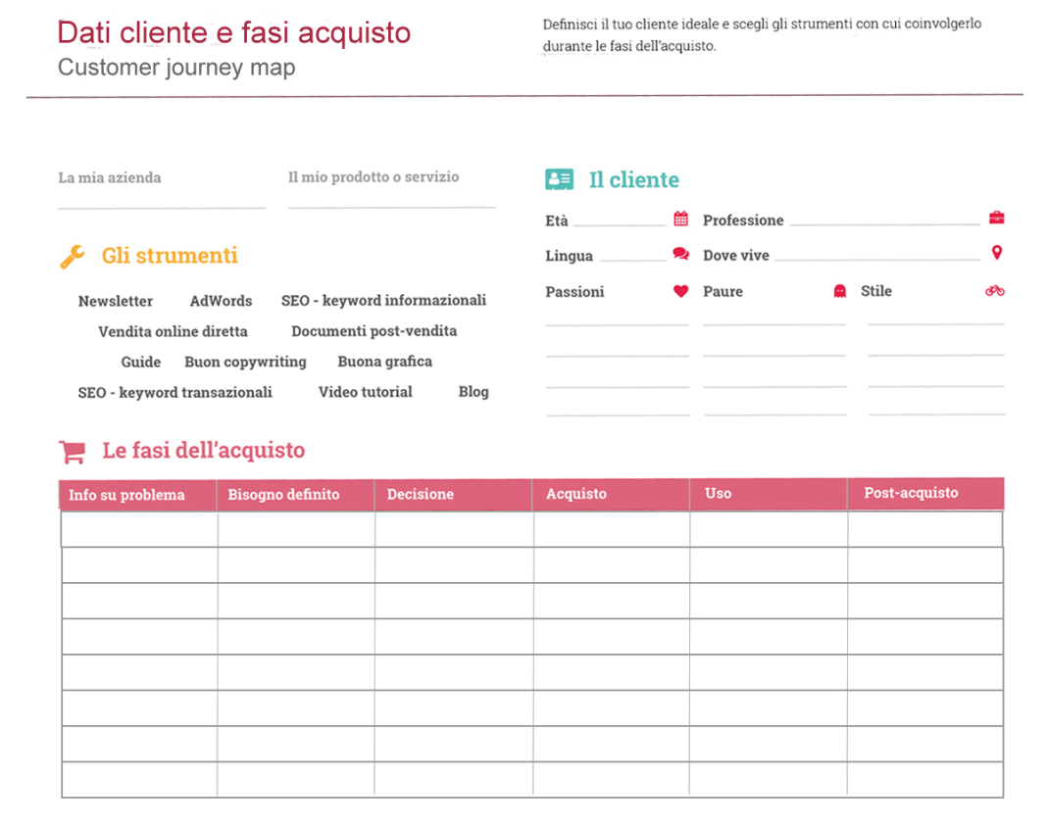Click the shopping cart icon beside Le fasi dell'acquisto
Image resolution: width=1047 pixels, height=829 pixels.
(73, 452)
